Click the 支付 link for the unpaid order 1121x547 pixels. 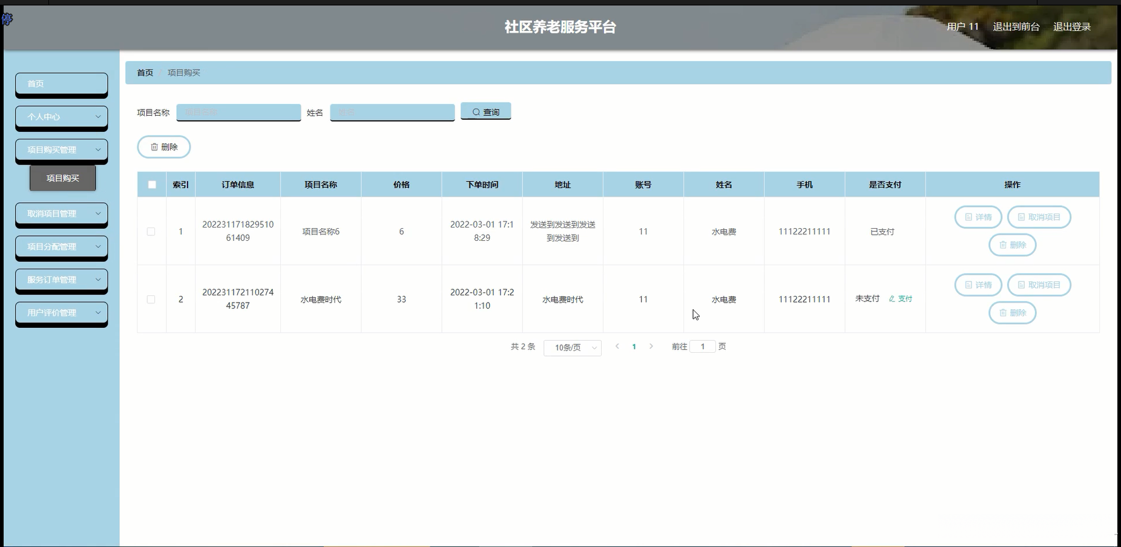(901, 299)
